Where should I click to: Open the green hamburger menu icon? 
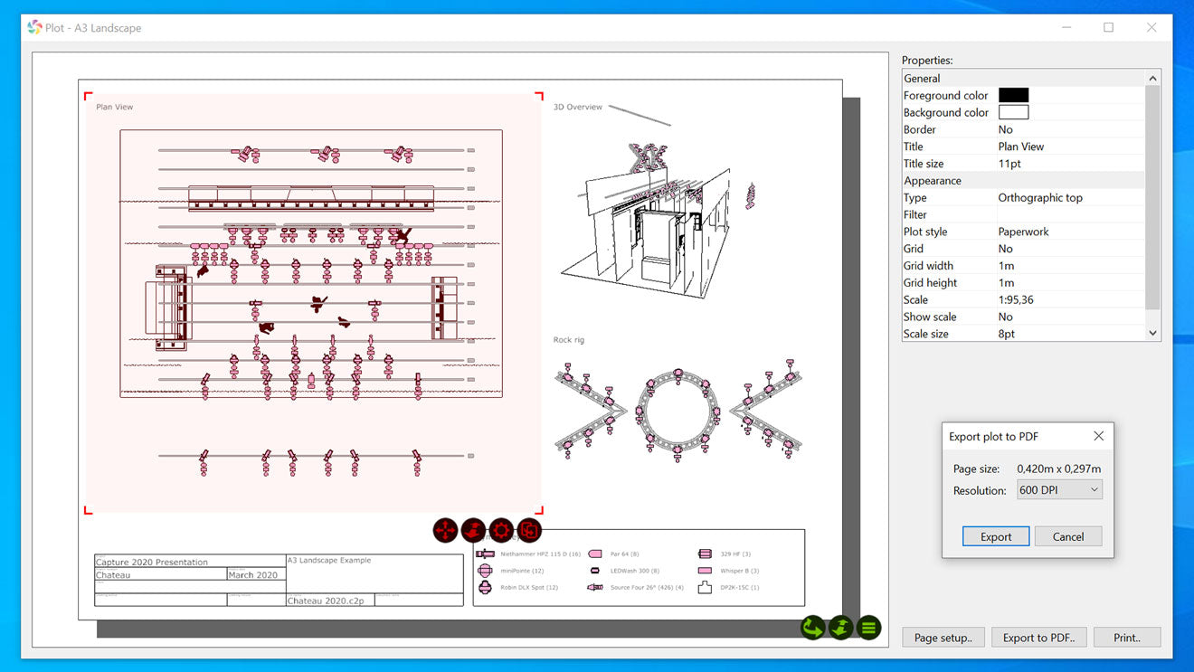click(869, 627)
